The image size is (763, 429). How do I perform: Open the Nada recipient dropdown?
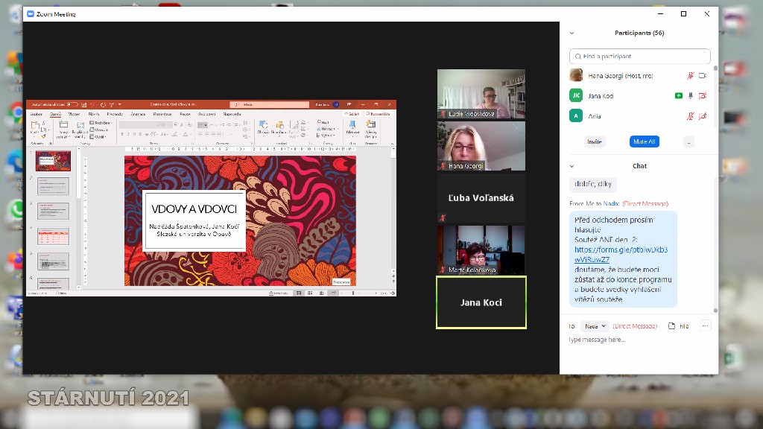pyautogui.click(x=595, y=326)
